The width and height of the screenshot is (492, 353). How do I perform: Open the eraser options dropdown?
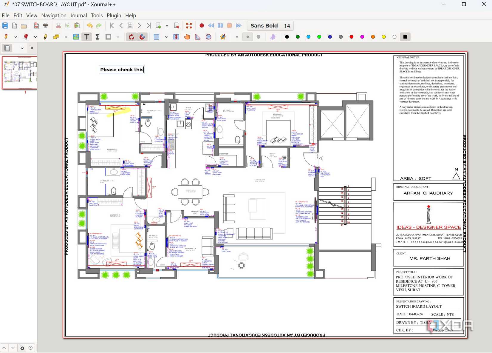pyautogui.click(x=35, y=37)
